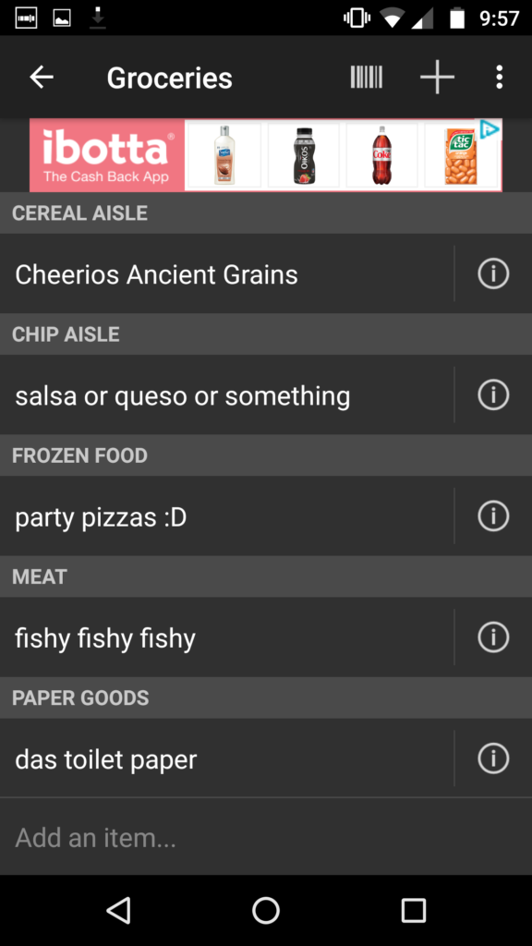Cross off party pizzas :D

pos(227,516)
